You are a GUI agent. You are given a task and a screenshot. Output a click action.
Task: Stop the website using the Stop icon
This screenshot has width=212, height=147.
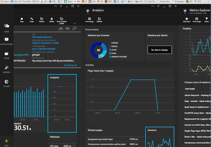pos(22,19)
